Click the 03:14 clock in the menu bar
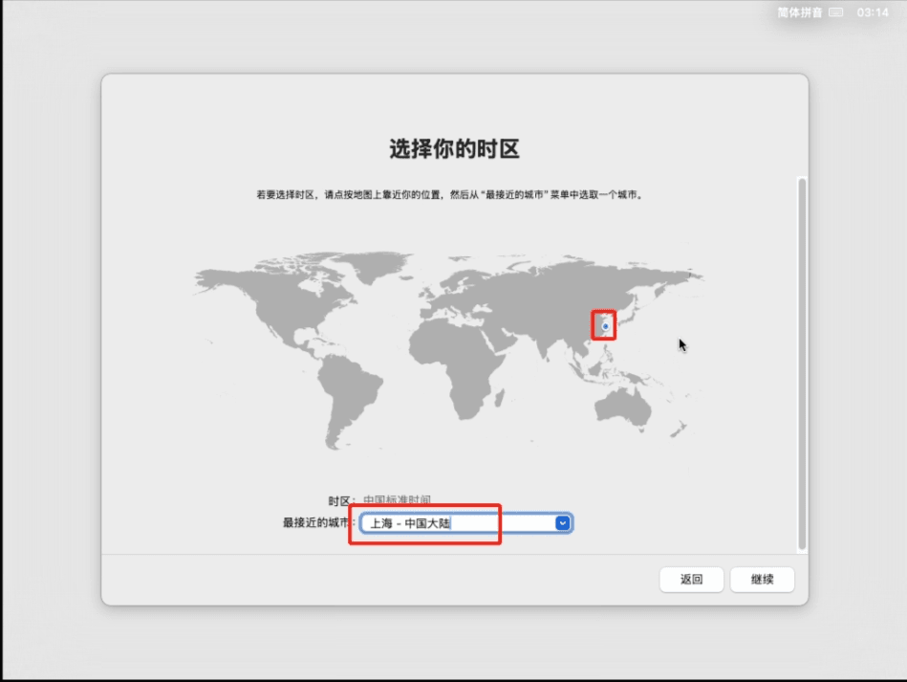 (x=873, y=12)
